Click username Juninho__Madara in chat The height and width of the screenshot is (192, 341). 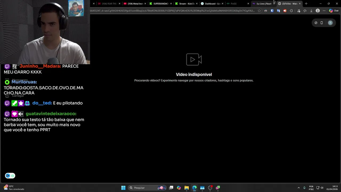click(40, 66)
